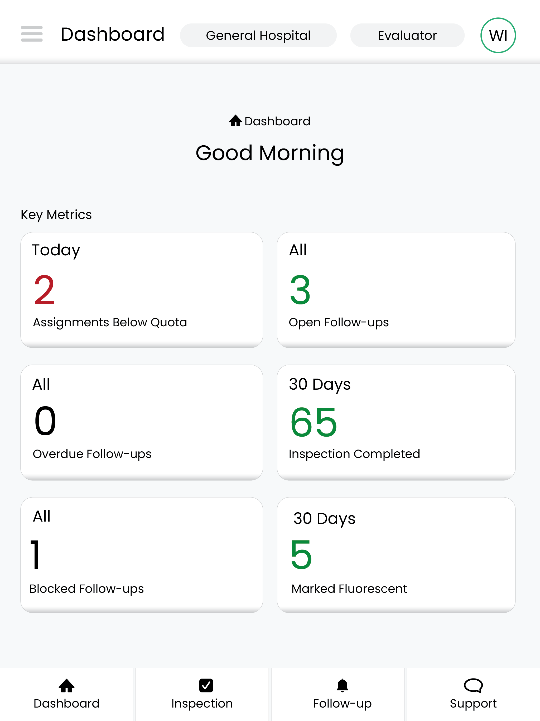Click the Dashboard breadcrumb link
Viewport: 540px width, 721px height.
[277, 121]
